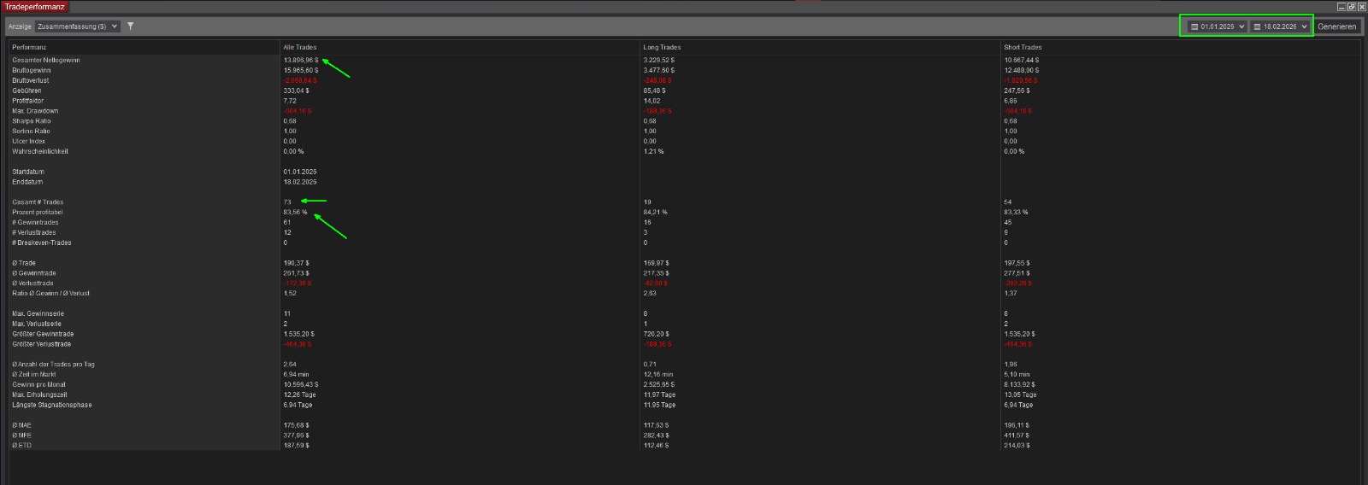
Task: Open the Anzeige Zusammenfassung dropdown
Action: [77, 26]
